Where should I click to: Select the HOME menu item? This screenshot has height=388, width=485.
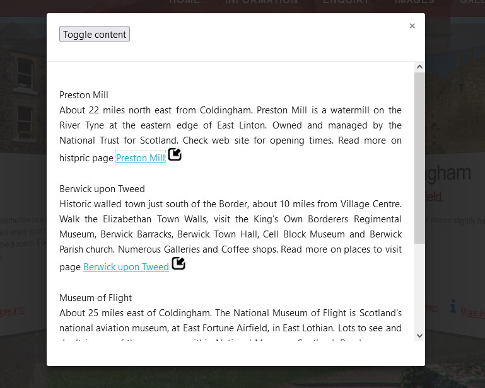[x=184, y=2]
